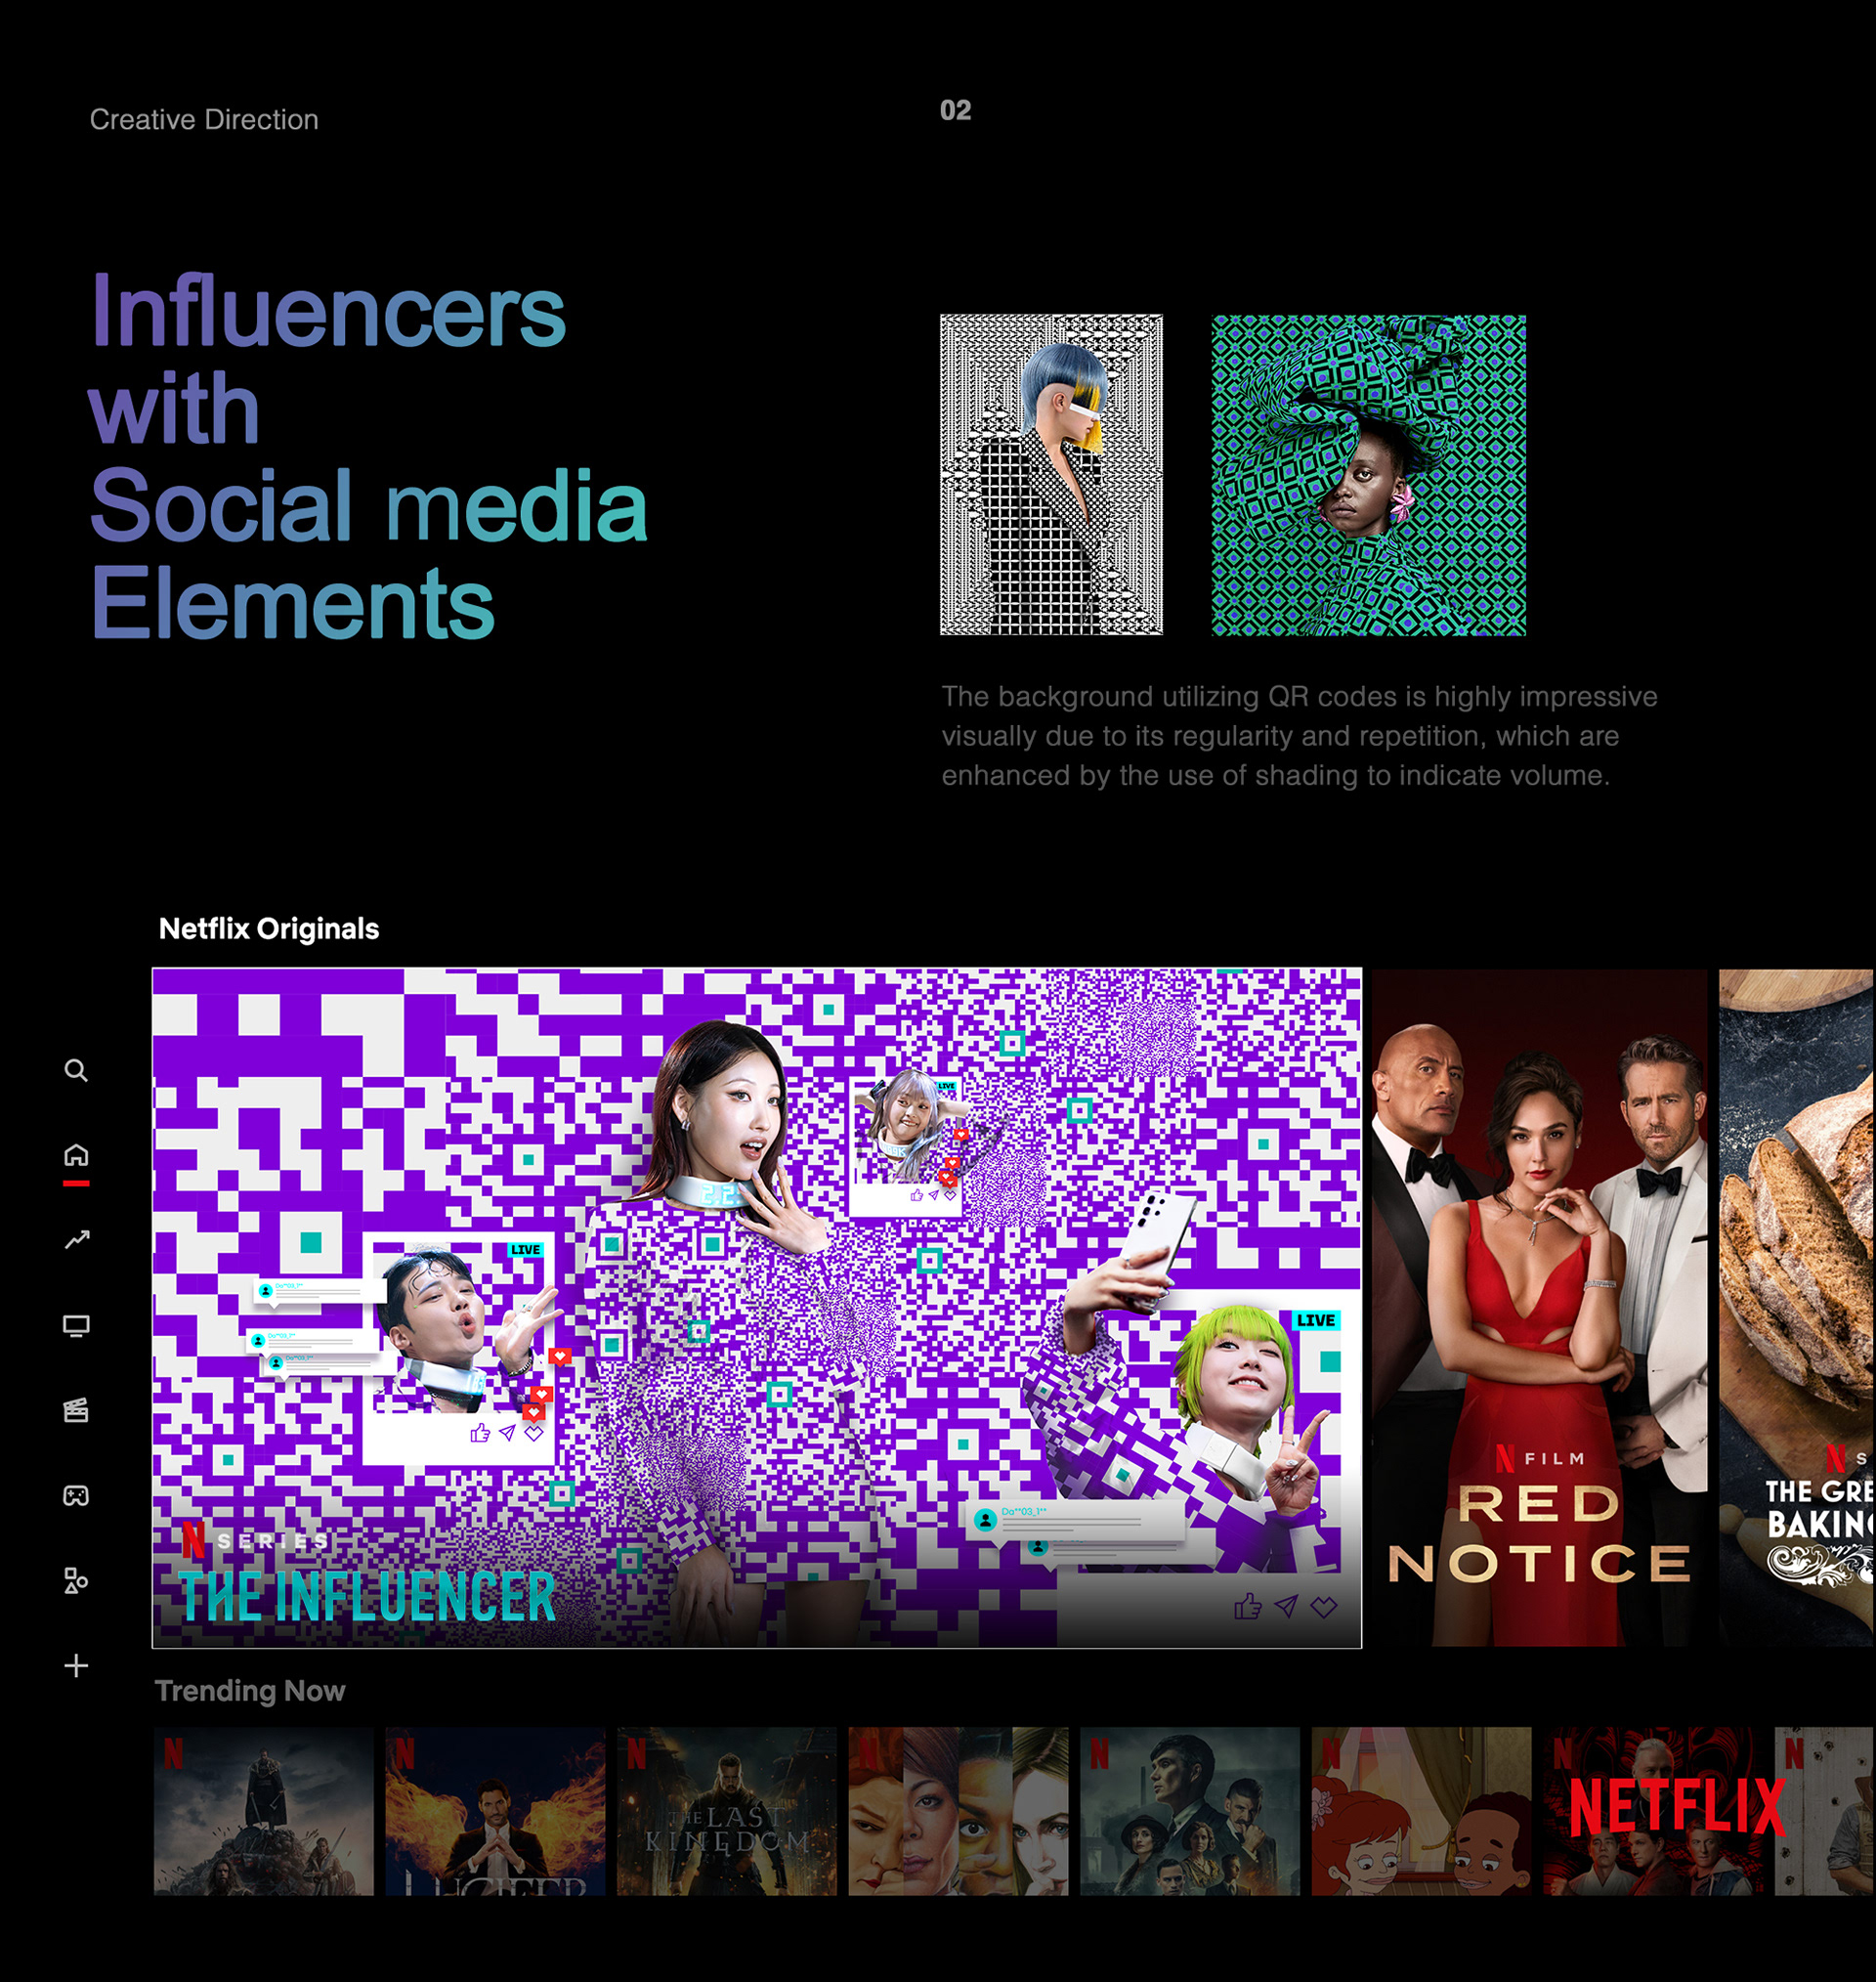Viewport: 1876px width, 1982px height.
Task: Click heart icon at banner bottom right
Action: click(x=1324, y=1607)
